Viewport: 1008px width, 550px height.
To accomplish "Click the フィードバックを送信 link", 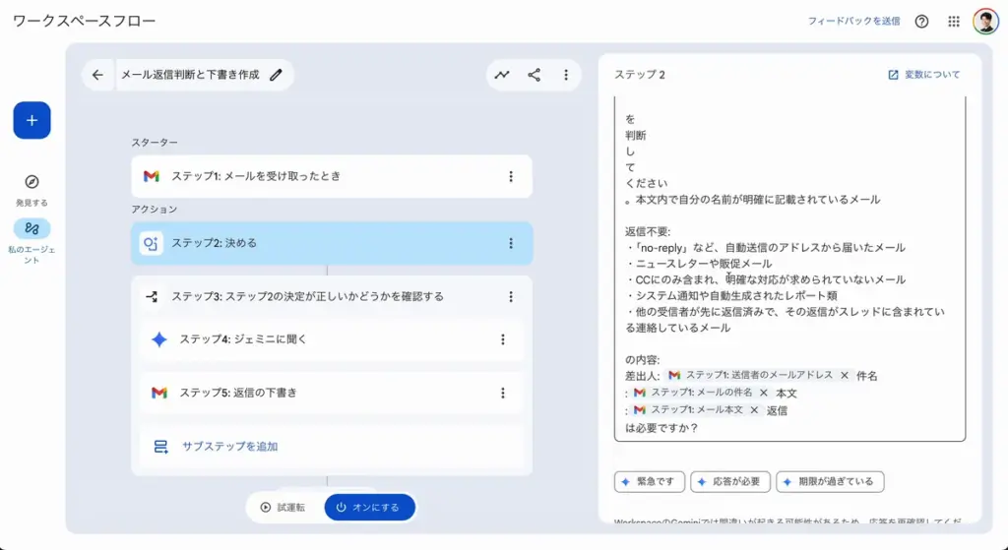I will point(853,22).
